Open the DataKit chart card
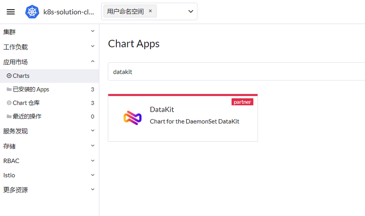 coord(183,118)
